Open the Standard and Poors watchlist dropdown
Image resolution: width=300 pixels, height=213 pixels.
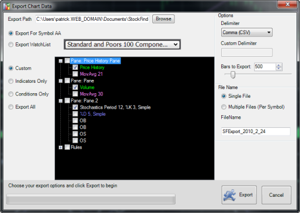pyautogui.click(x=122, y=45)
